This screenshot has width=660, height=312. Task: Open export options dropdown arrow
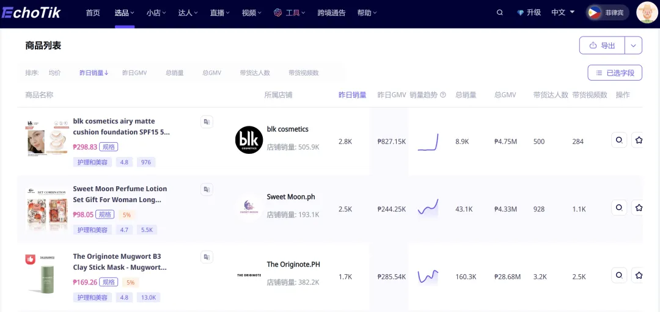tap(634, 45)
